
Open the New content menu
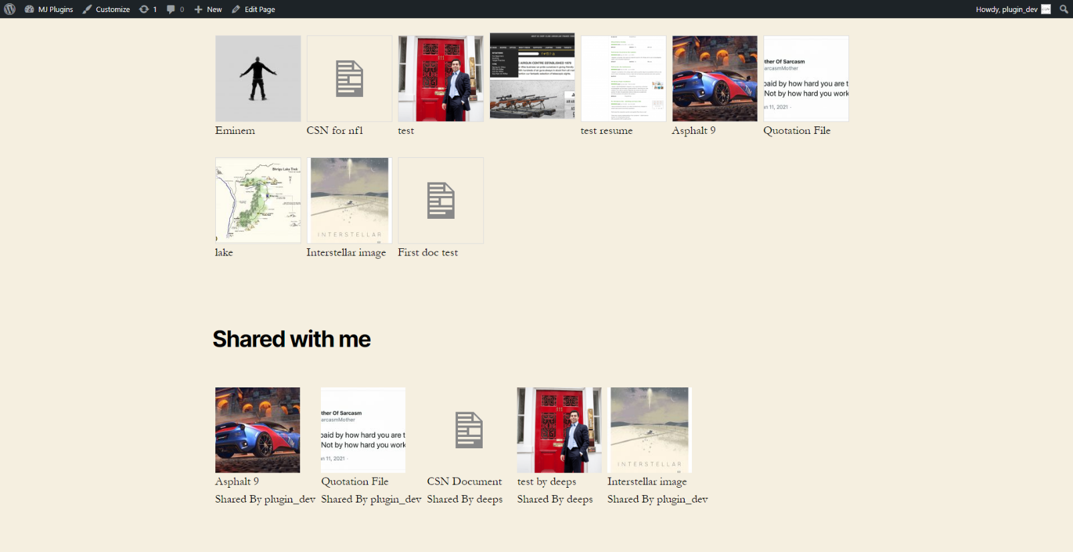click(x=208, y=9)
